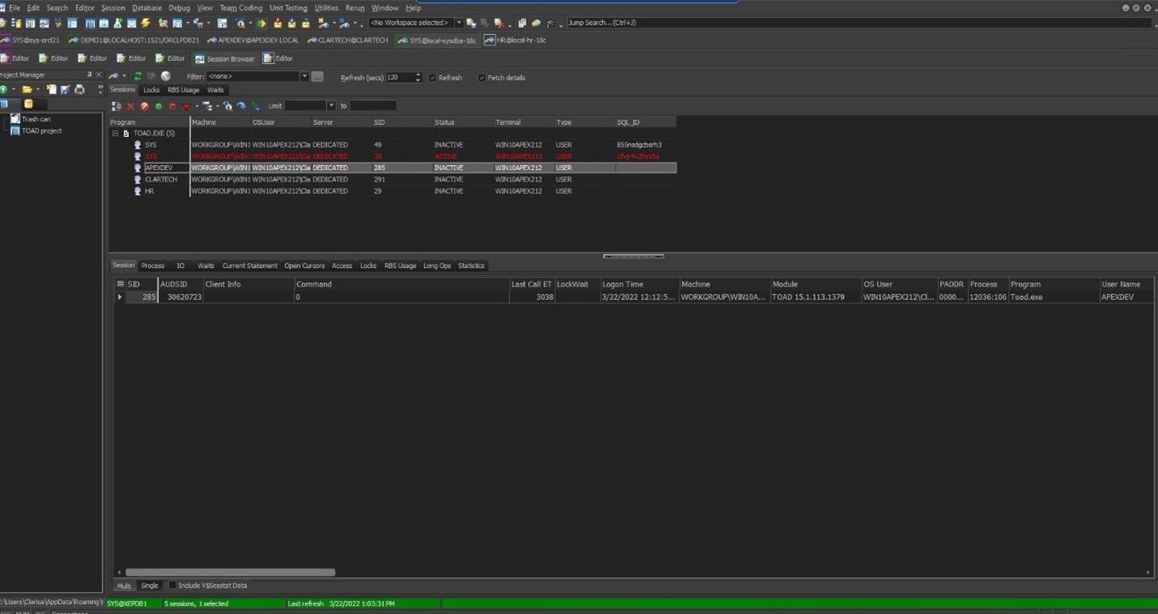Screen dimensions: 1158x614
Task: Open the Filter dropdown
Action: coord(304,77)
